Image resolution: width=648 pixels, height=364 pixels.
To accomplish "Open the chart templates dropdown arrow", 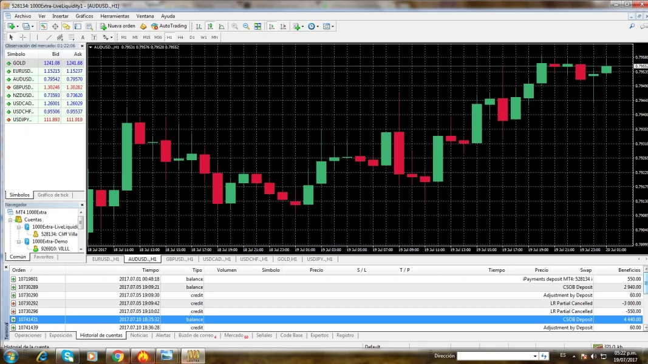I will 333,27.
